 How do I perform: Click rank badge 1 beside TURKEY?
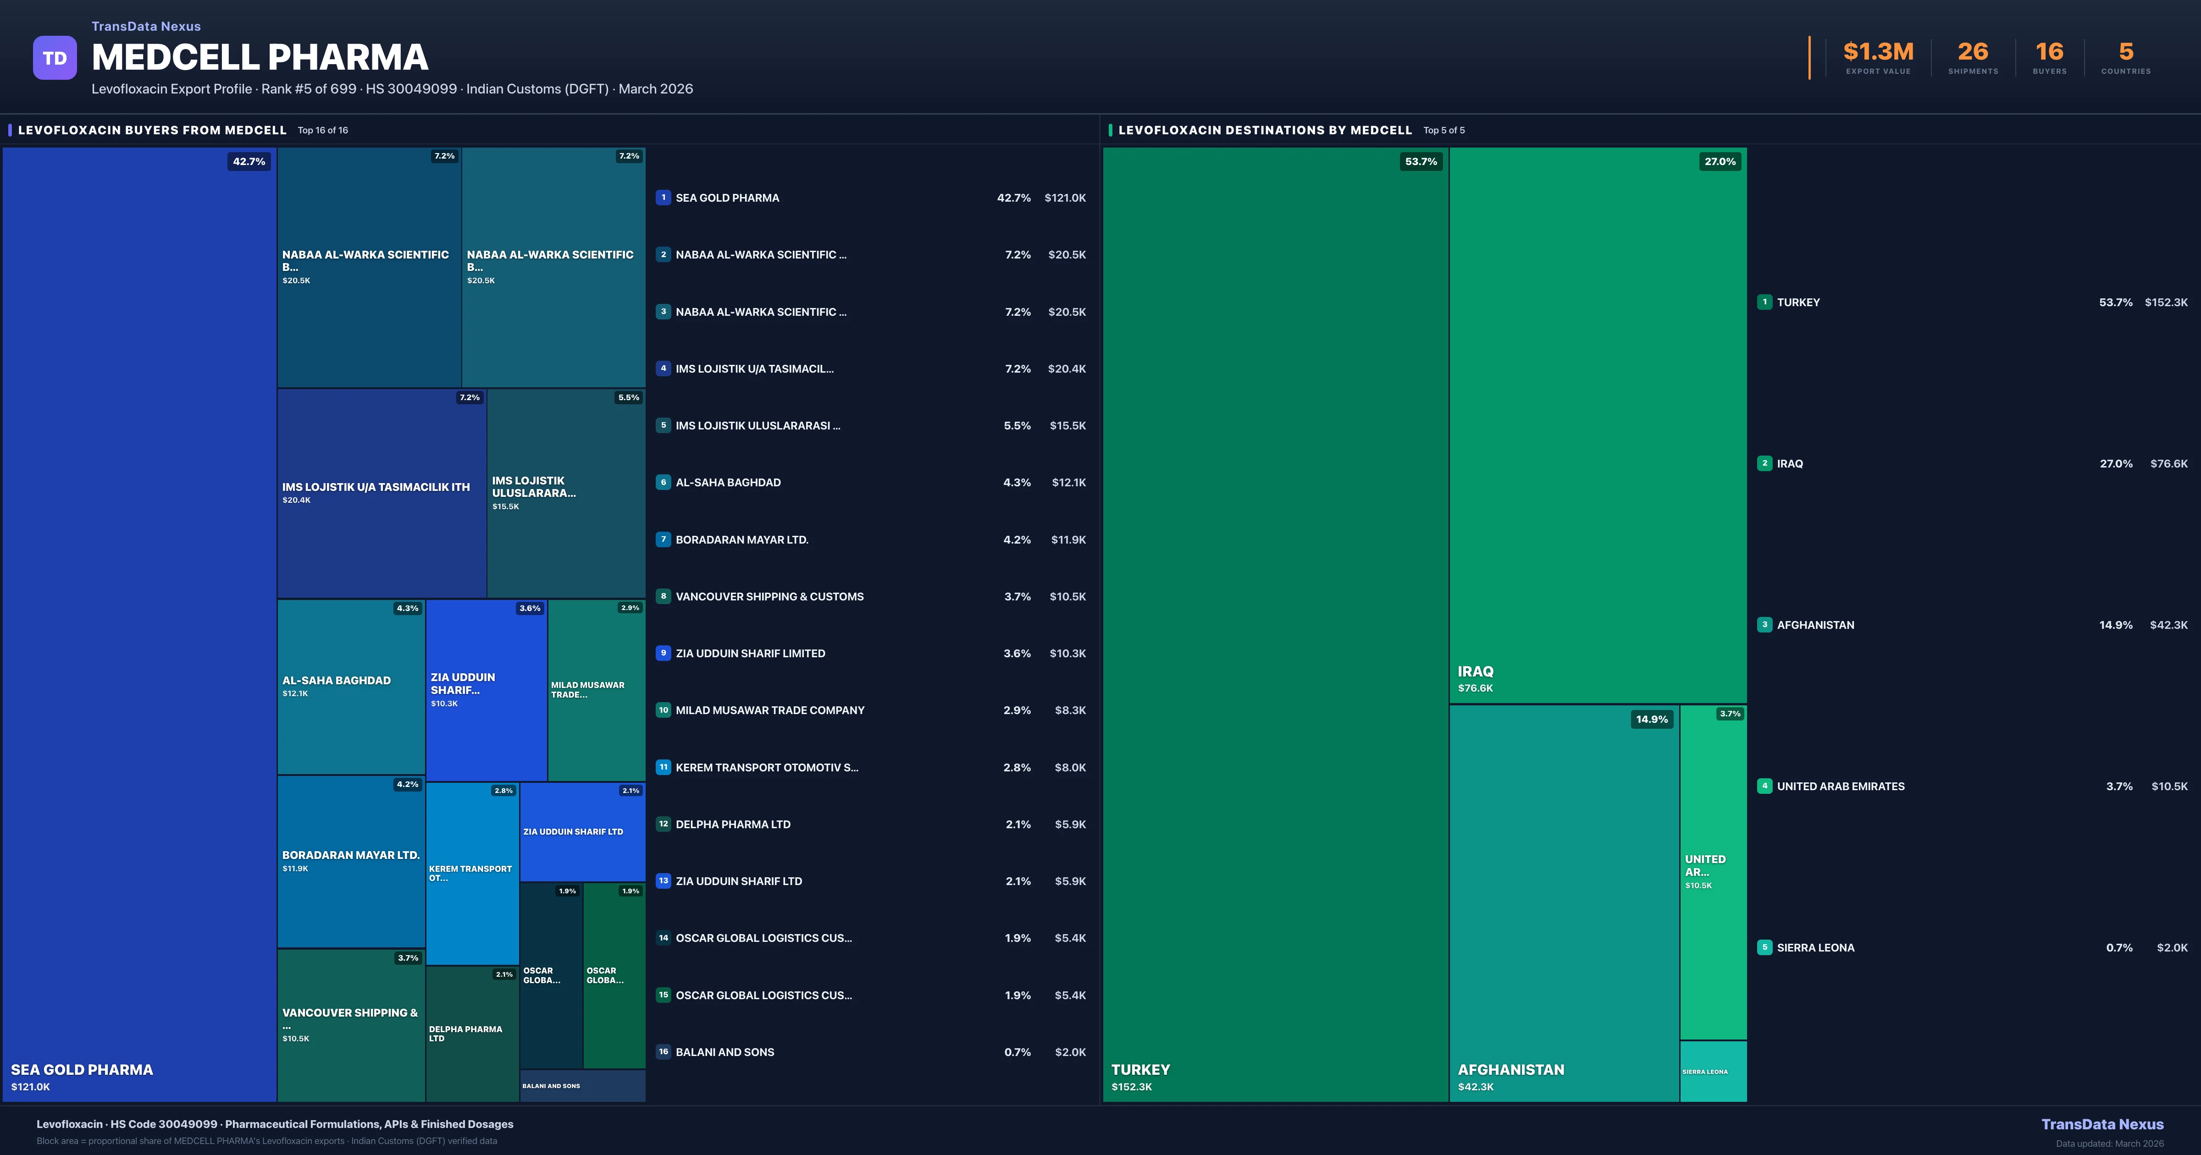1764,302
